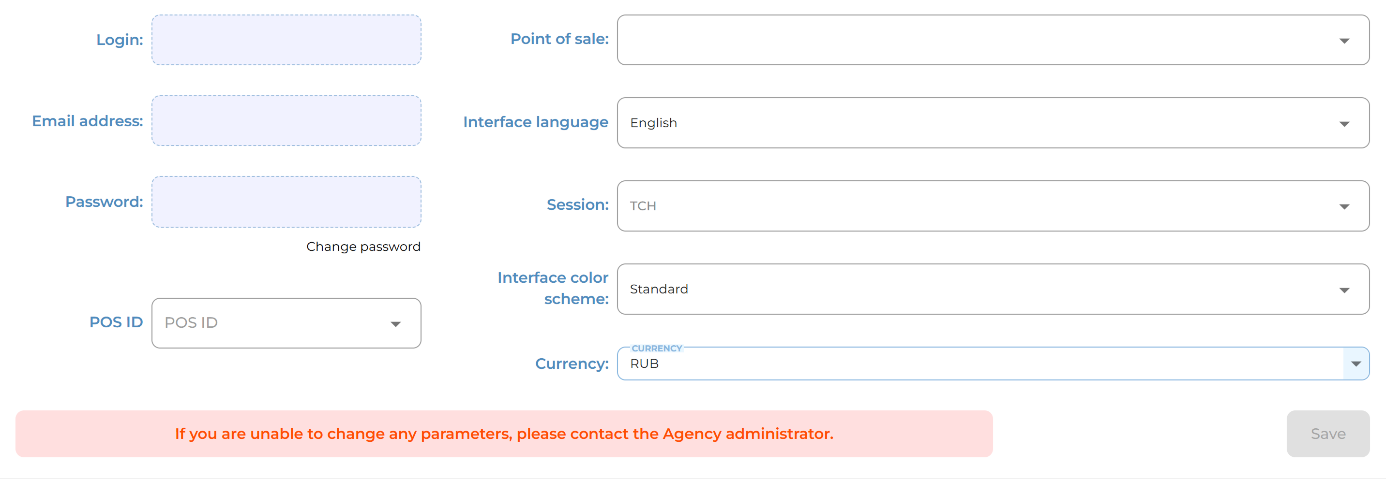This screenshot has width=1386, height=480.
Task: Click the small CURRENCY floating label
Action: 656,349
